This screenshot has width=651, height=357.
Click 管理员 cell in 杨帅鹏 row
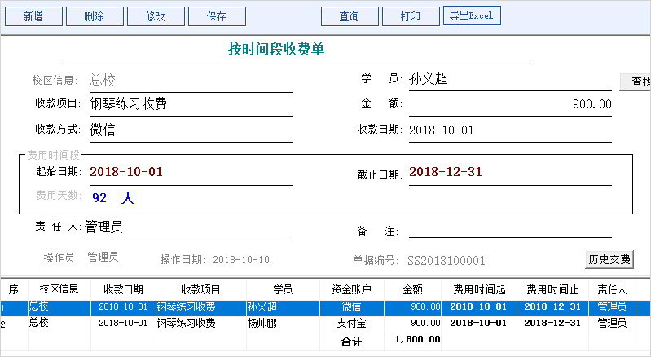[x=612, y=323]
